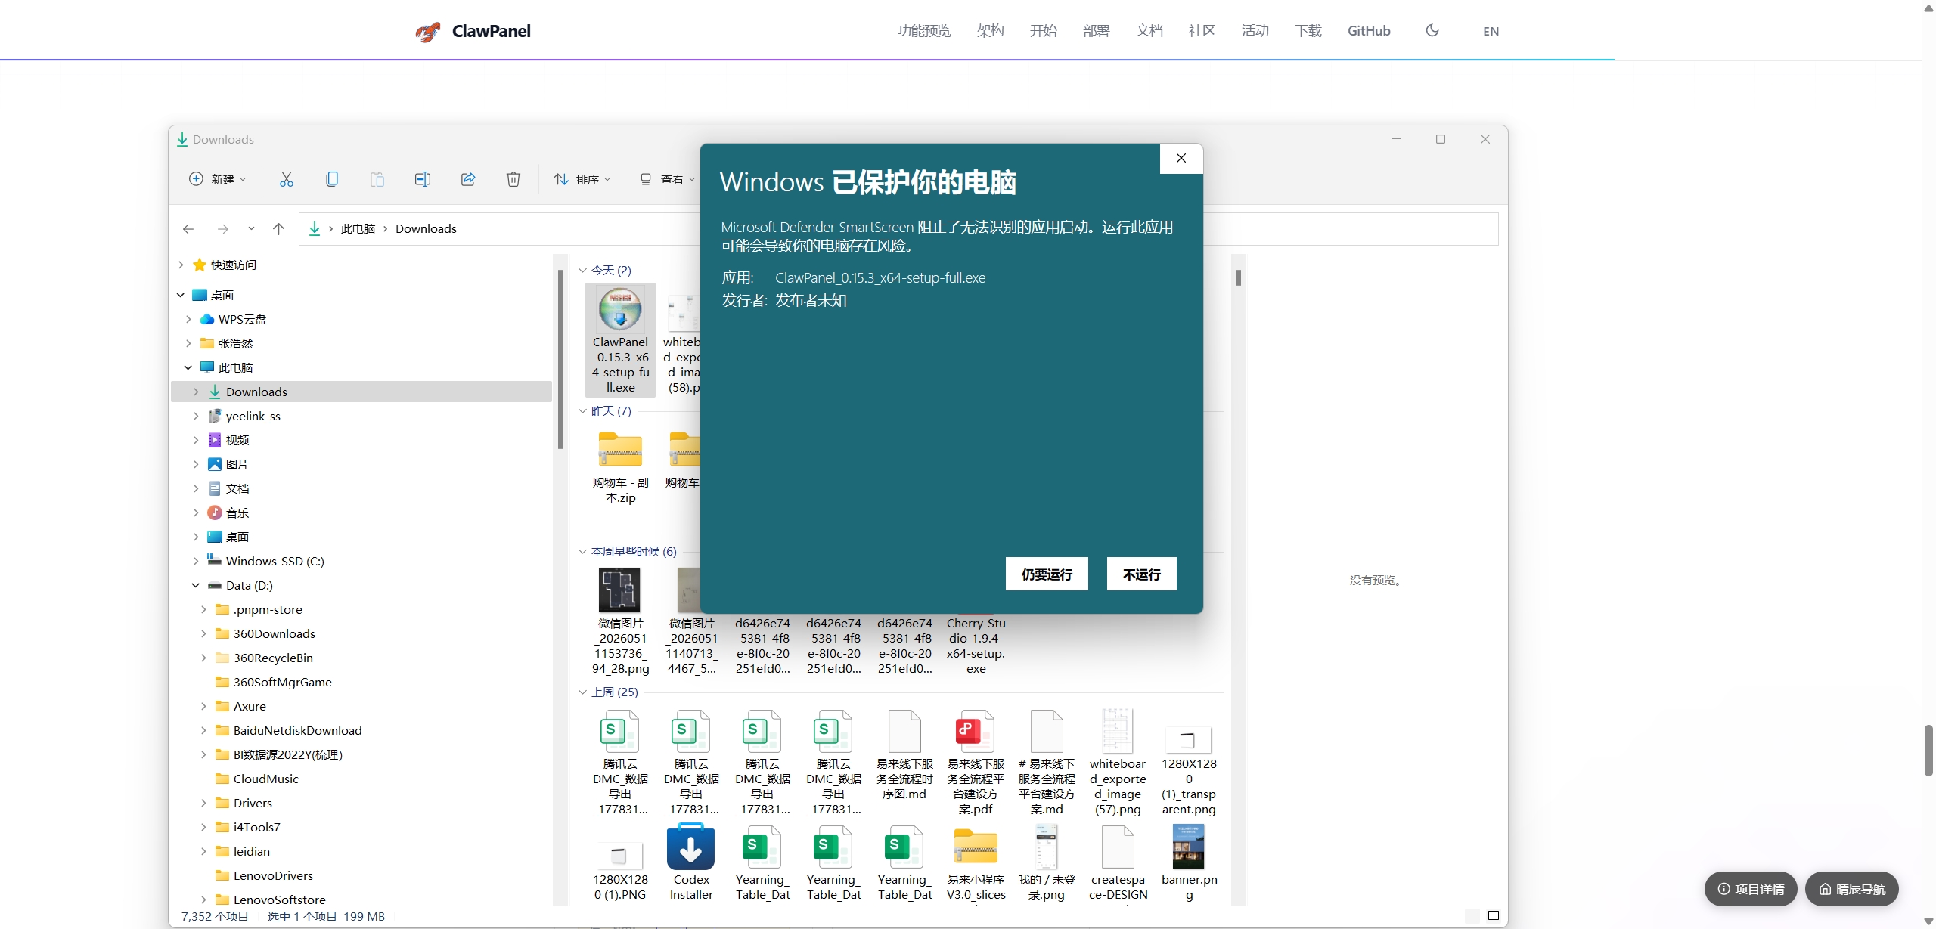Open 架构 in the site navigation
The height and width of the screenshot is (929, 1936).
990,31
